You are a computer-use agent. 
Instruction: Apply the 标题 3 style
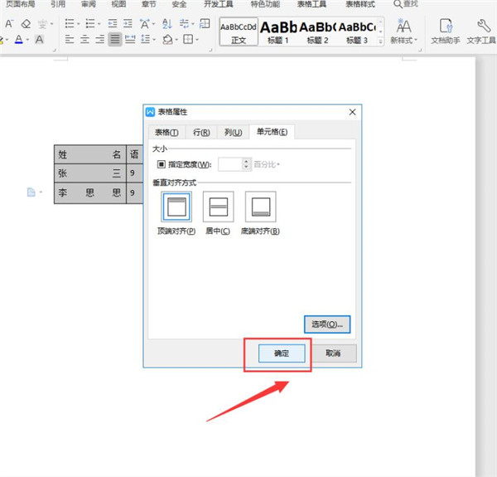coord(357,32)
